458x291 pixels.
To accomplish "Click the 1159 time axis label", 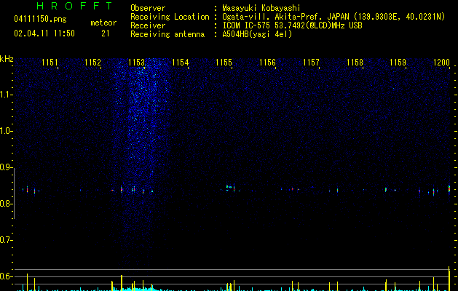I will 398,63.
